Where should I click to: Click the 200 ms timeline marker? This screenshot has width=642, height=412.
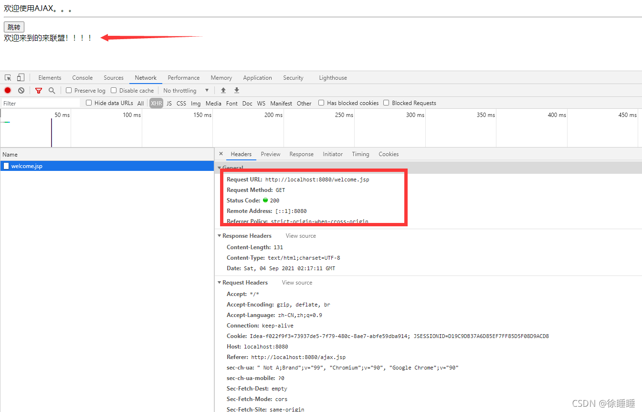[x=274, y=115]
